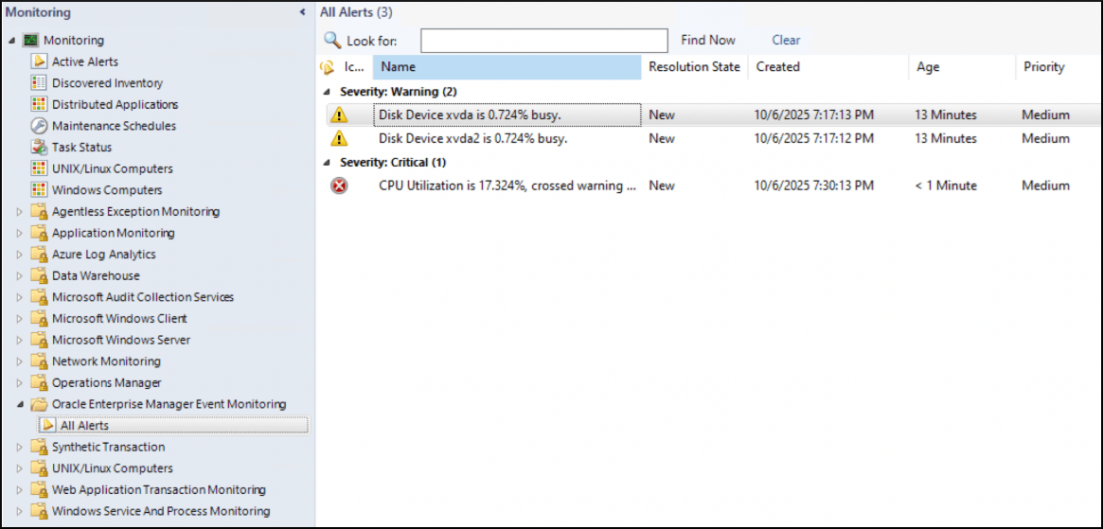The width and height of the screenshot is (1103, 529).
Task: Click the Network Monitoring folder icon
Action: point(40,361)
